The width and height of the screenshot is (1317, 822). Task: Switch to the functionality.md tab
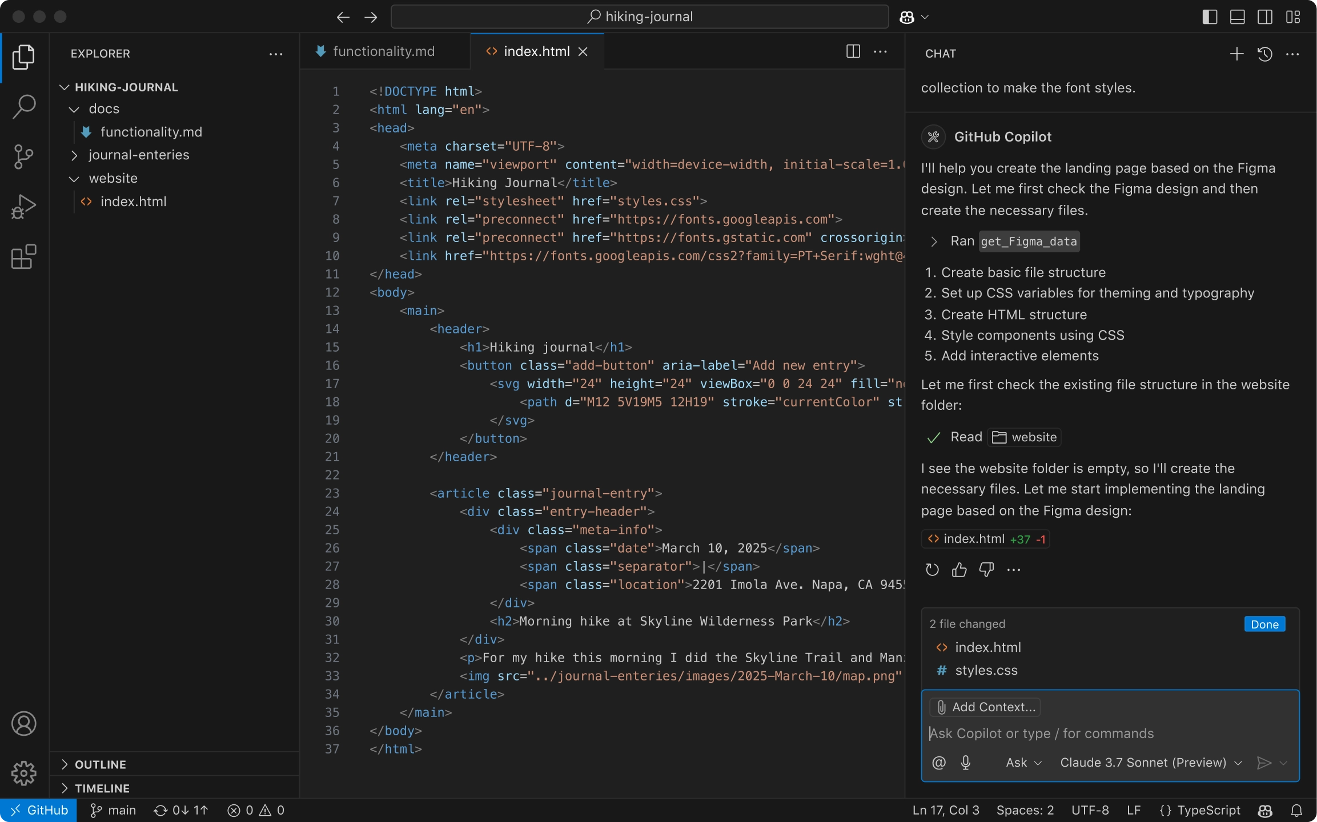(383, 51)
